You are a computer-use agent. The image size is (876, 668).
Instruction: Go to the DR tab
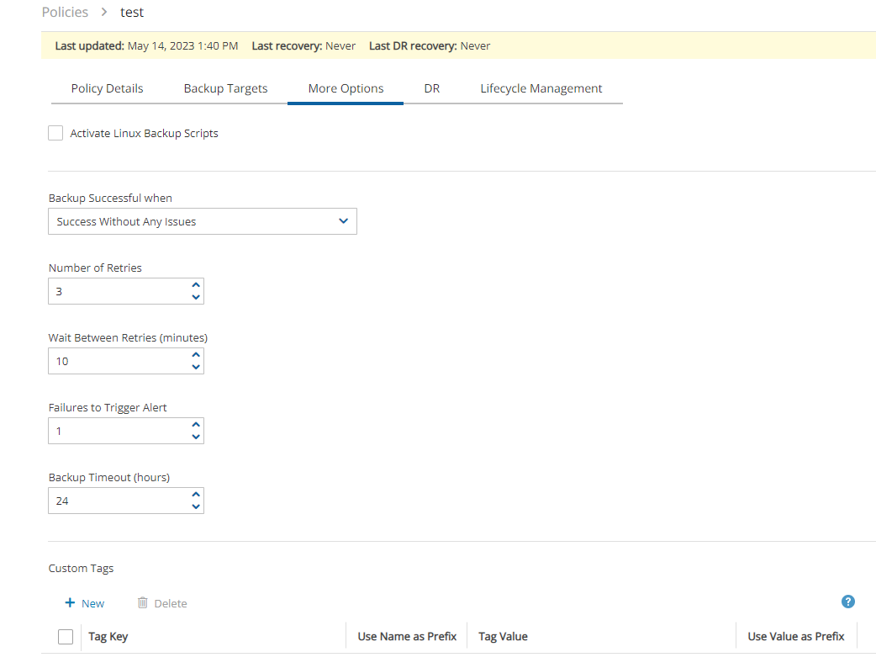click(x=432, y=88)
